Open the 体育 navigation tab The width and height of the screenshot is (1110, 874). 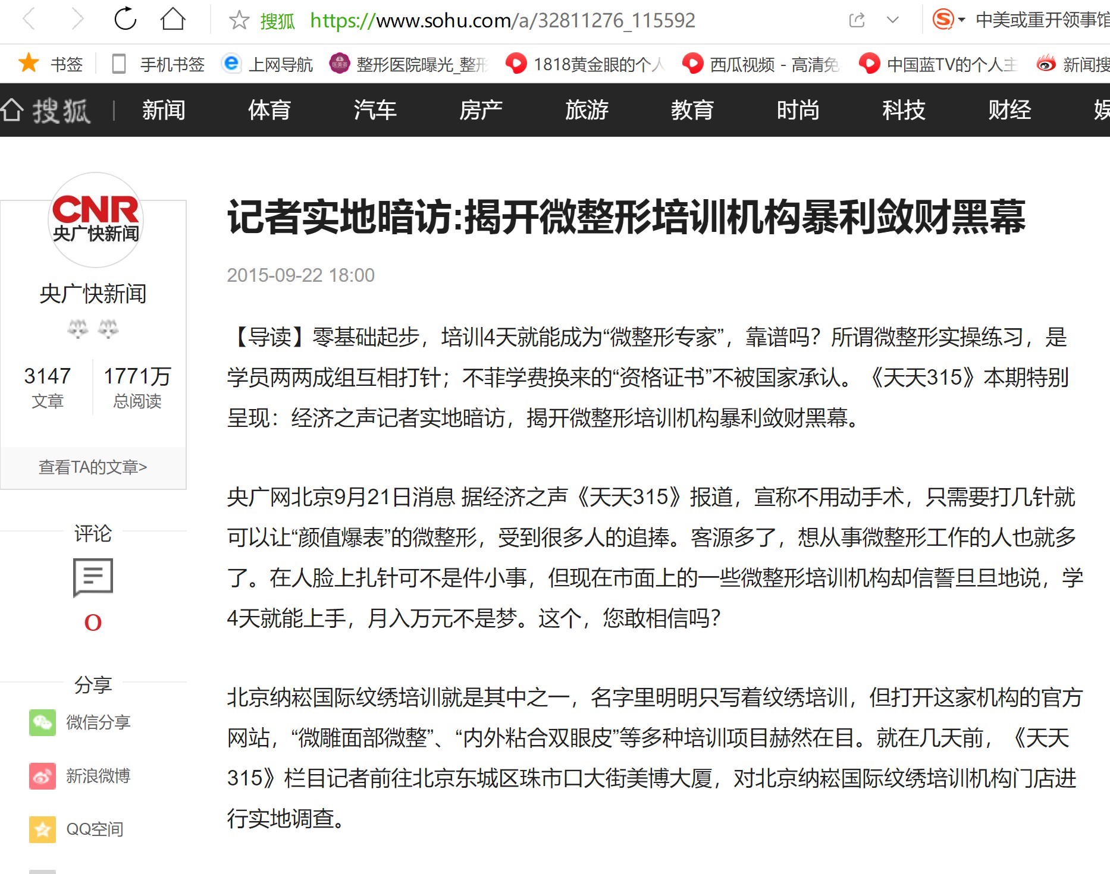click(269, 110)
